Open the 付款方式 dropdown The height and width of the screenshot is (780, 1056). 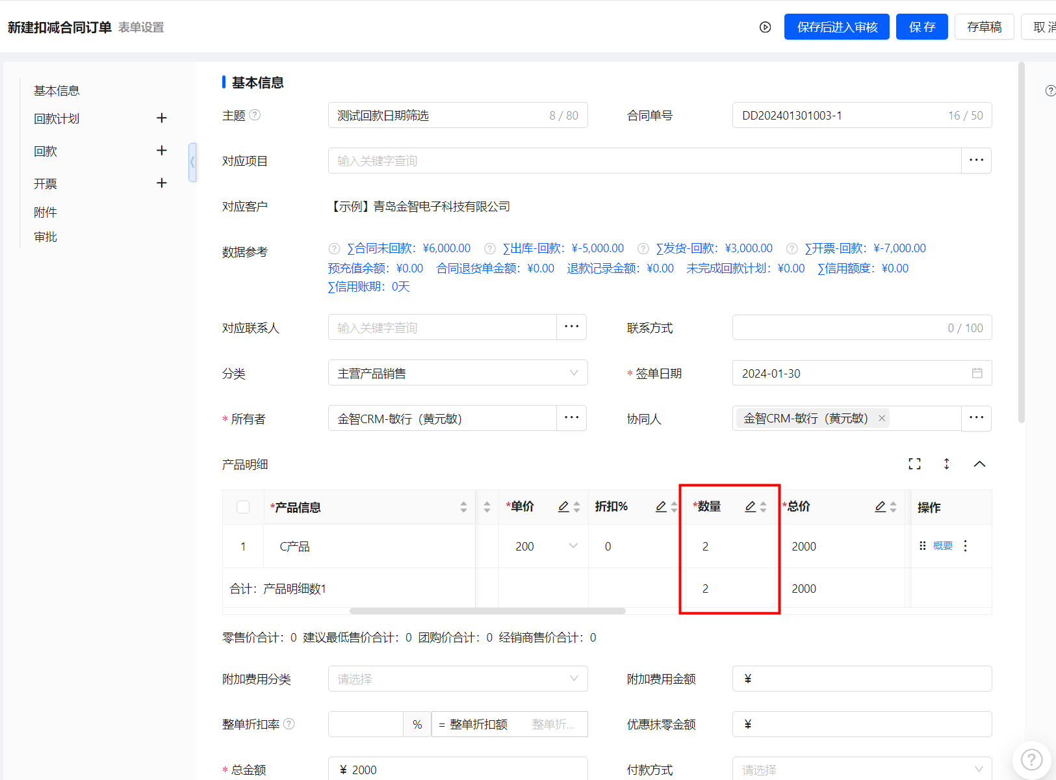pos(862,770)
